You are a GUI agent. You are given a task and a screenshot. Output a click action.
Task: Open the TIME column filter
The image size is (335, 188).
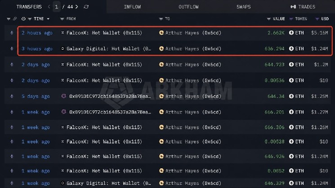coord(30,19)
